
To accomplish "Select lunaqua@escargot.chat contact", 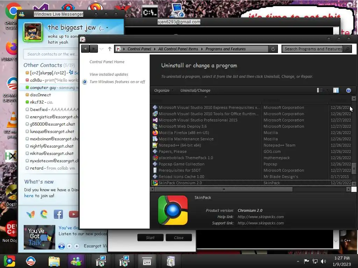I will (49, 132).
